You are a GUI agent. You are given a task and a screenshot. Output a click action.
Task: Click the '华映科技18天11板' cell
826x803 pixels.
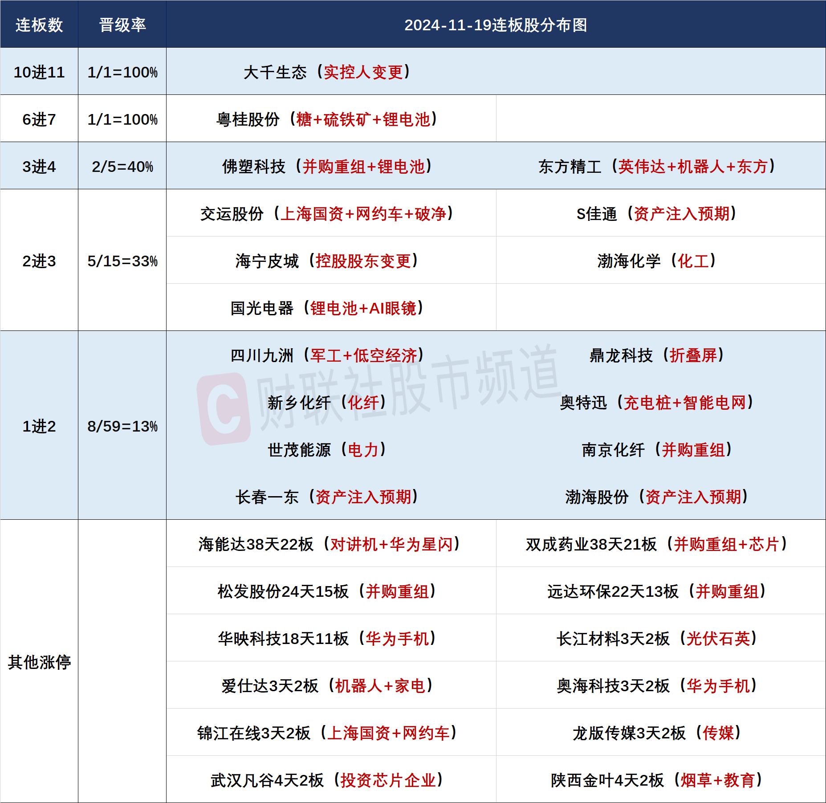(x=331, y=639)
